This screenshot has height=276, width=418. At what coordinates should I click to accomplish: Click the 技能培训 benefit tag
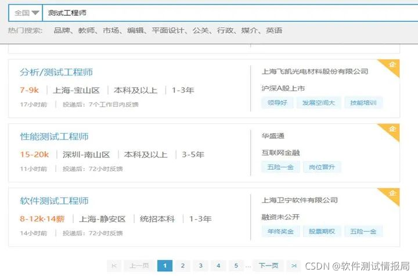(363, 103)
